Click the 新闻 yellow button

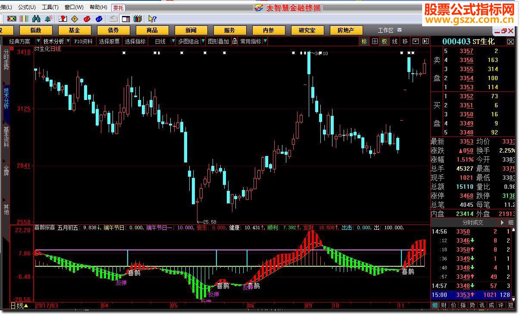191,30
